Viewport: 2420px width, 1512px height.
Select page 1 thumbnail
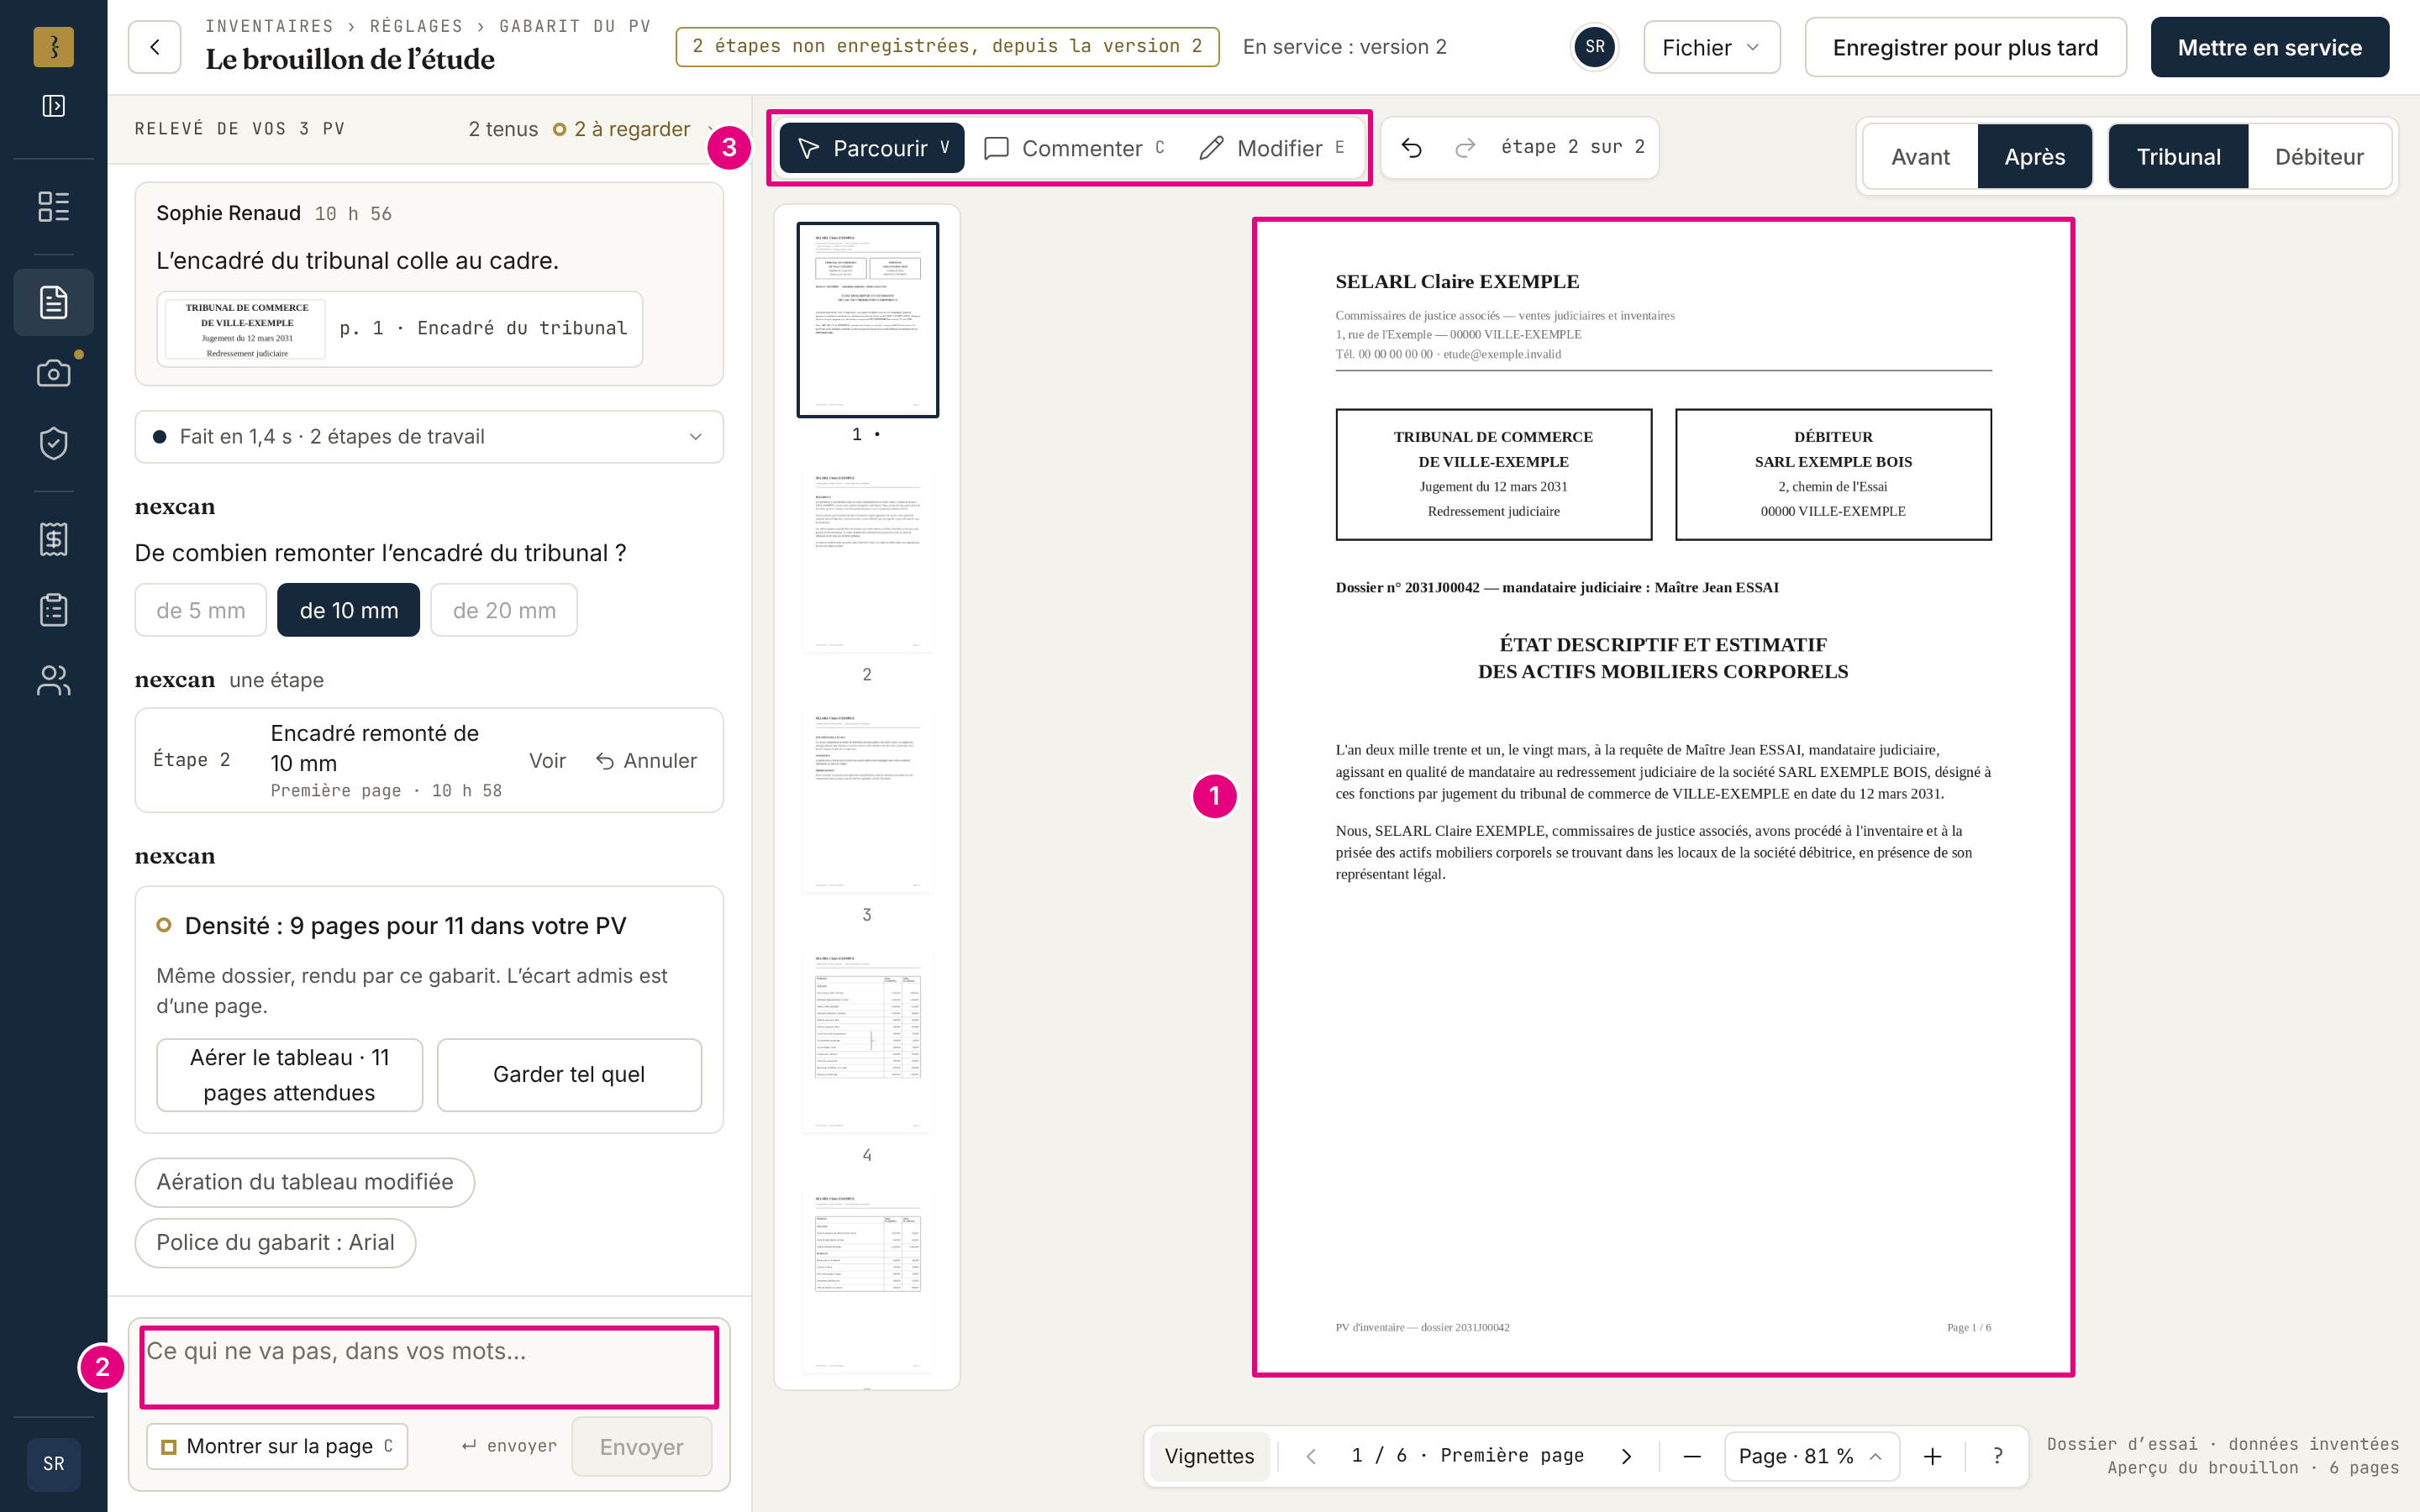pos(867,320)
